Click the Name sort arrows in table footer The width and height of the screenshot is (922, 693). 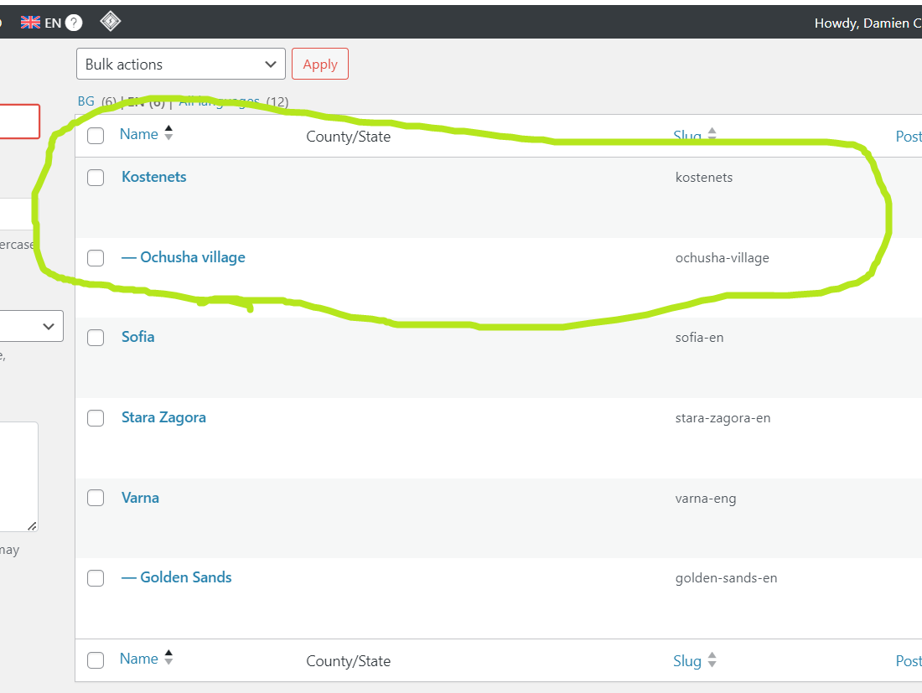click(168, 658)
